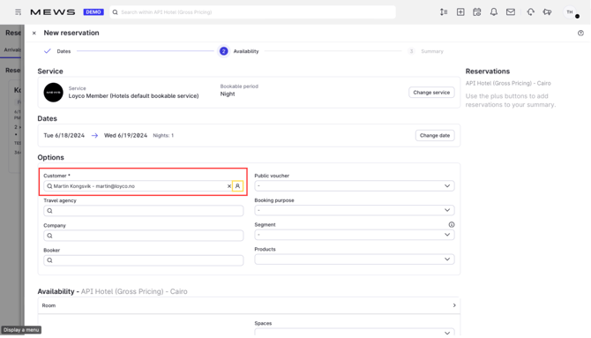Open the Products dropdown
The image size is (591, 338).
point(355,259)
